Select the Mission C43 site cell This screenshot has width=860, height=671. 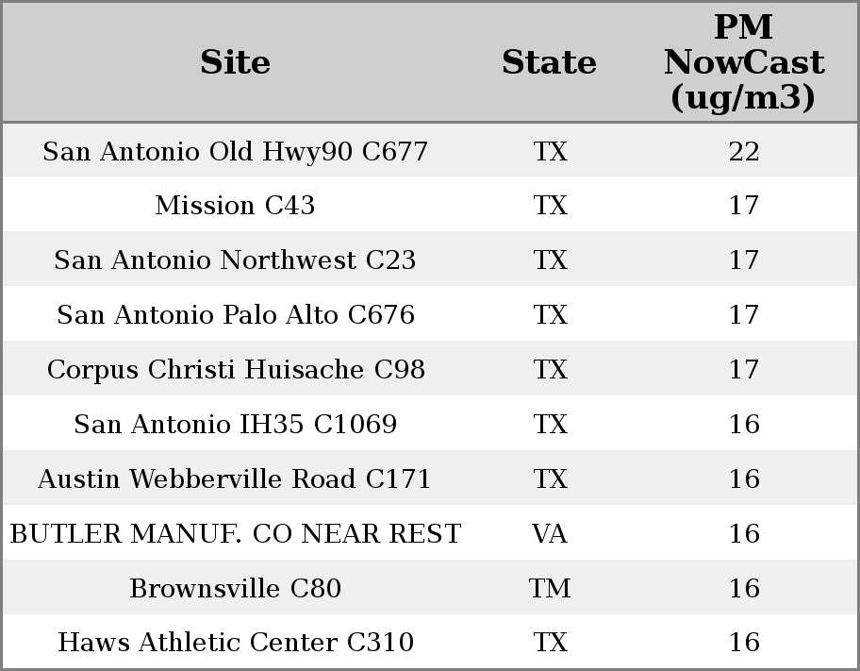[x=235, y=206]
